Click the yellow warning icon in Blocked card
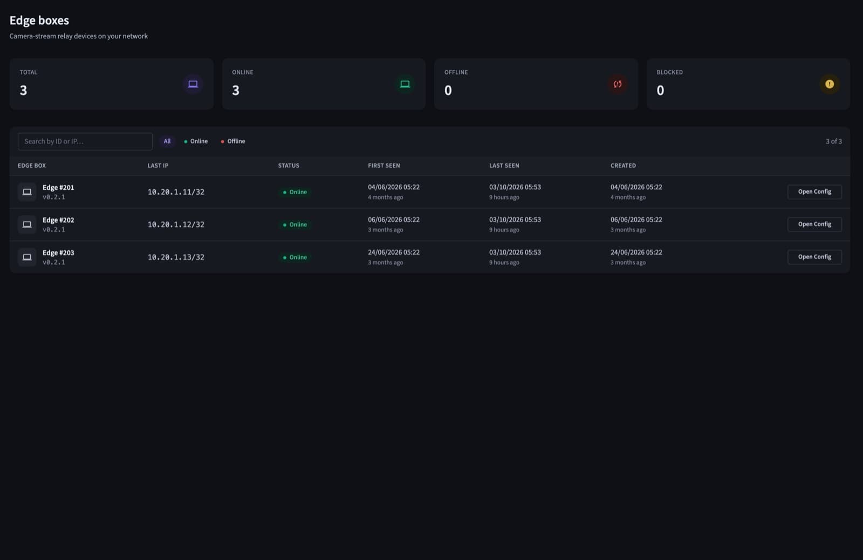This screenshot has height=560, width=863. click(x=830, y=84)
